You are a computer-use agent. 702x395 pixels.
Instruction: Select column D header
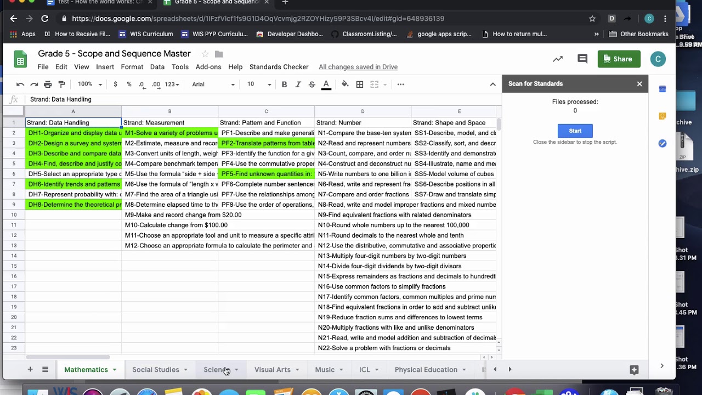363,111
